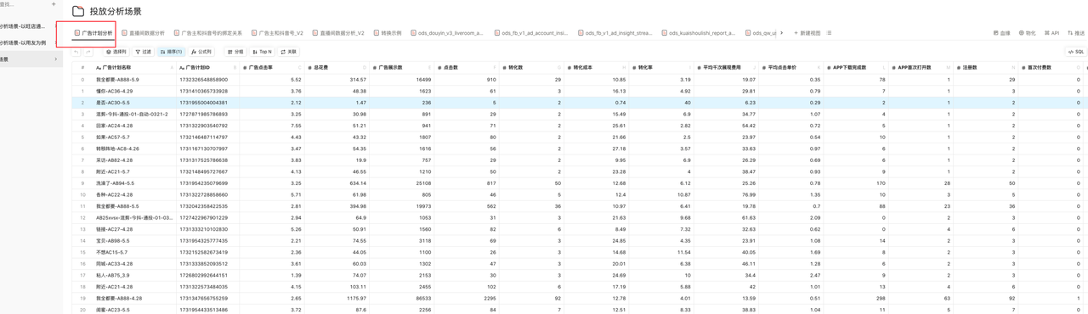Switch to the 直播间数据分析 tab
Image resolution: width=1088 pixels, height=314 pixels.
click(144, 33)
